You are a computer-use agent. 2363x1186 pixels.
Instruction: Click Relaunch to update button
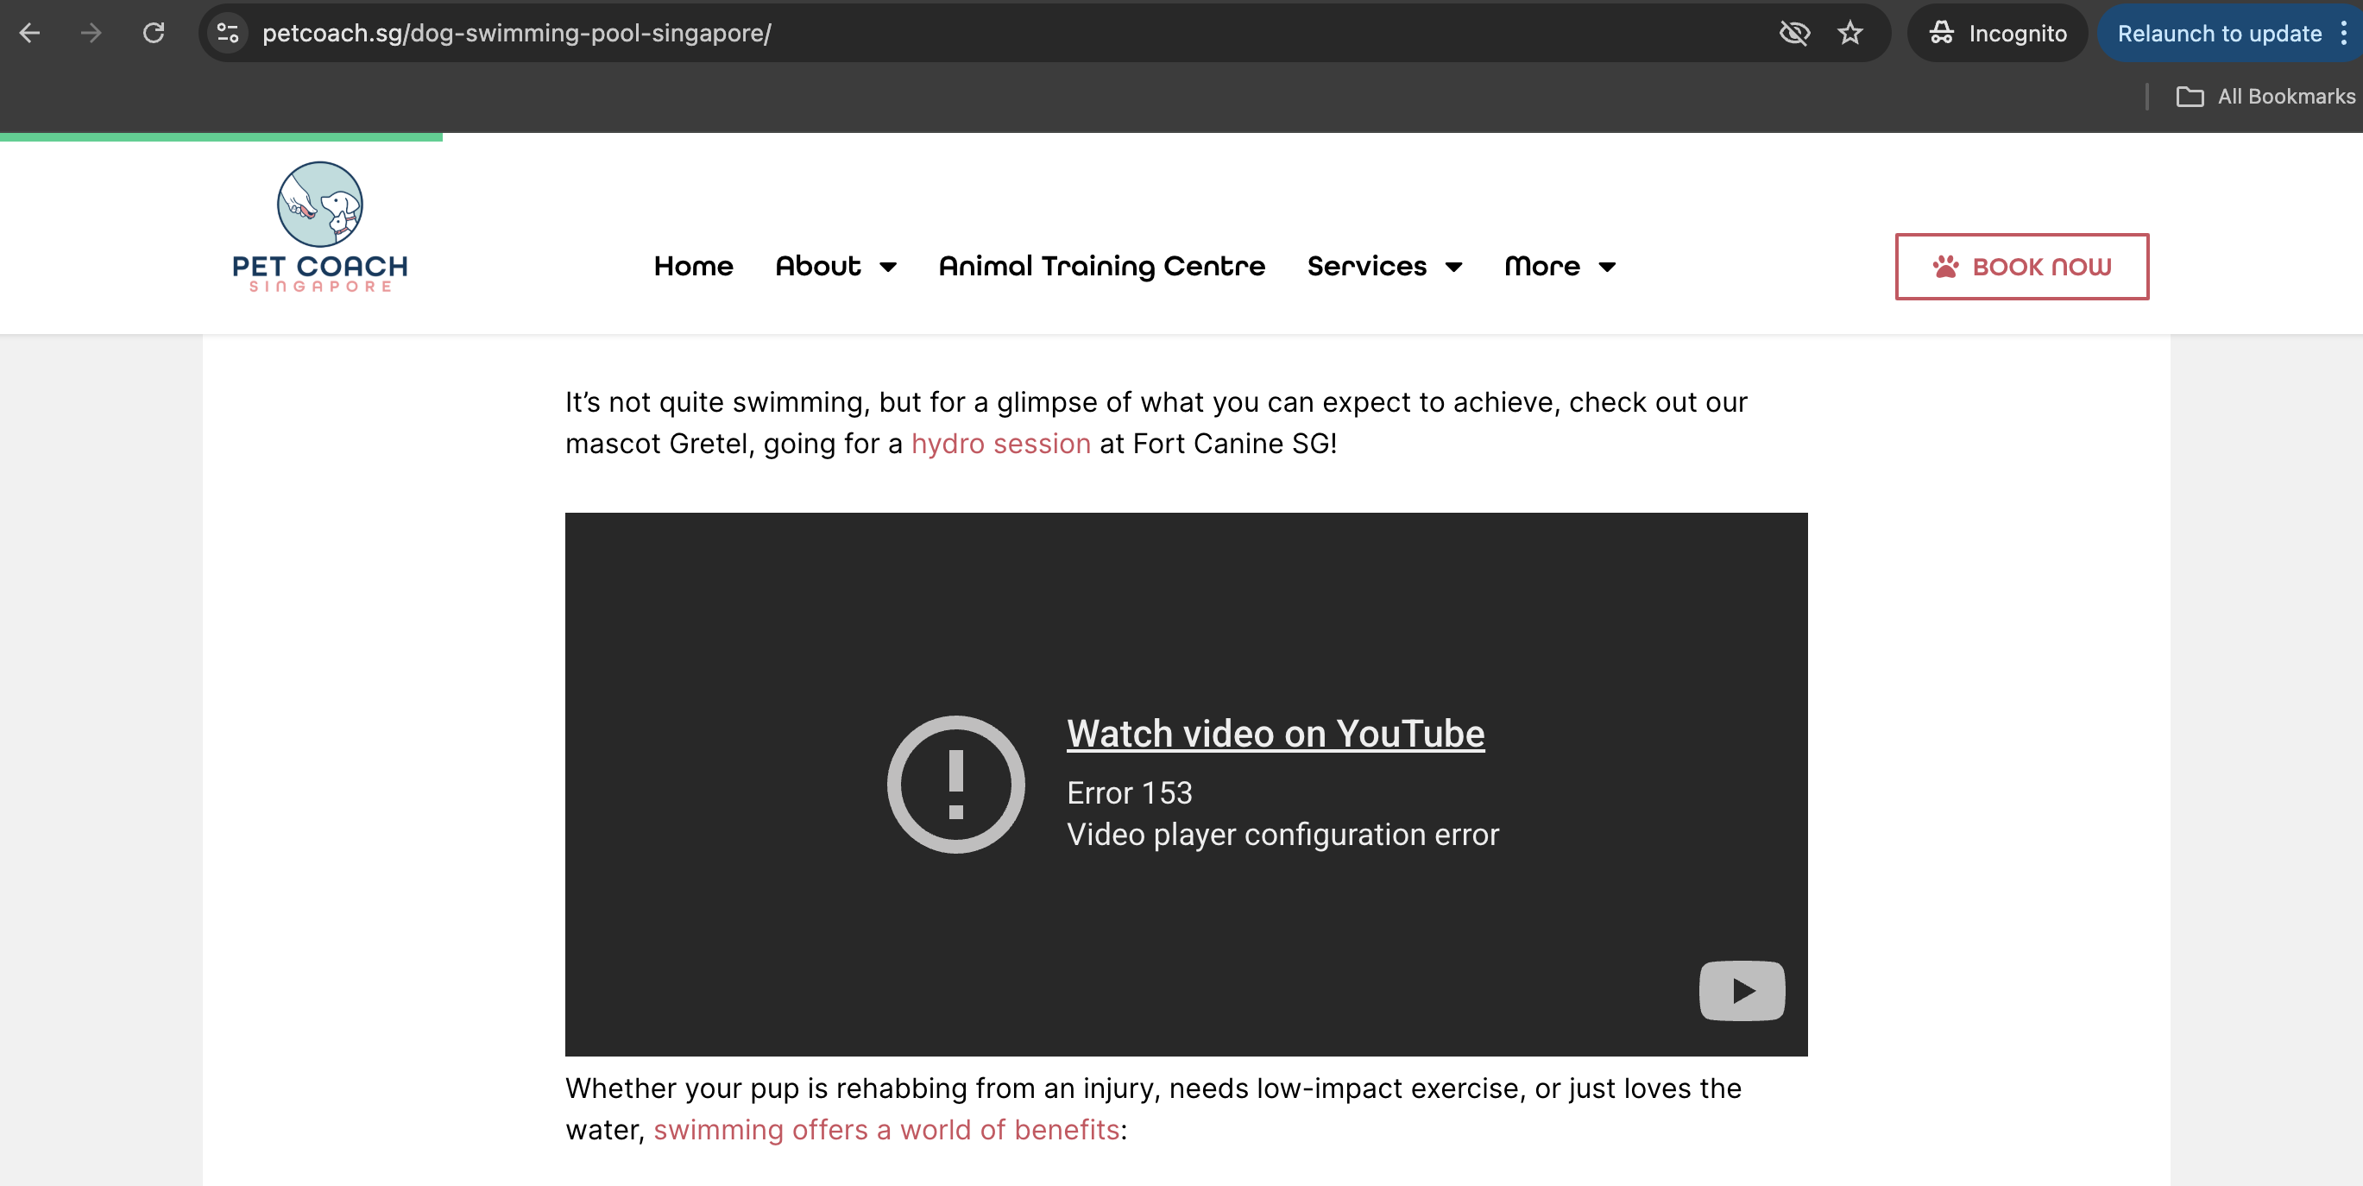[x=2219, y=33]
